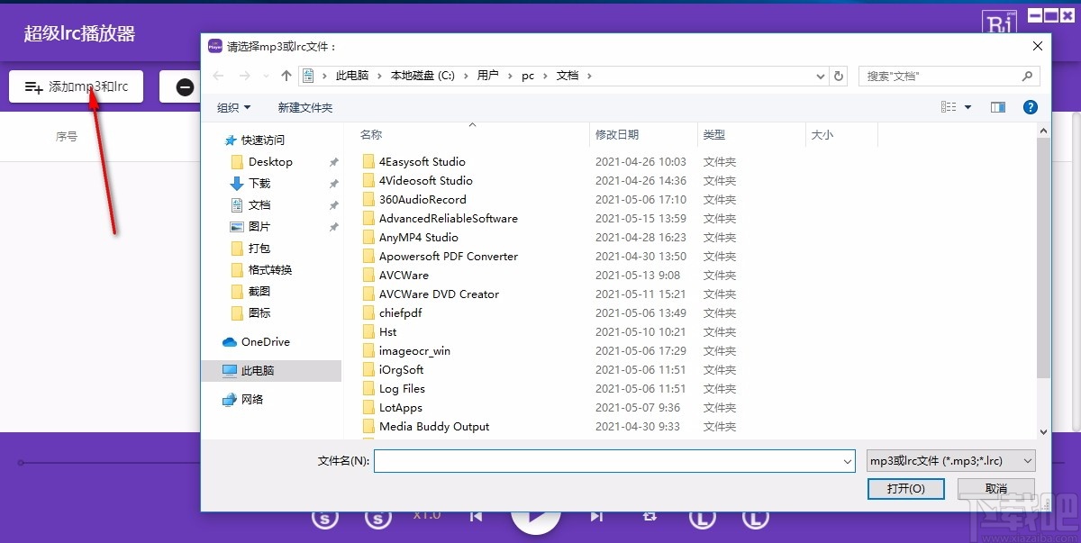Viewport: 1081px width, 543px height.
Task: Pin the Desktop quick access entry
Action: tap(333, 161)
